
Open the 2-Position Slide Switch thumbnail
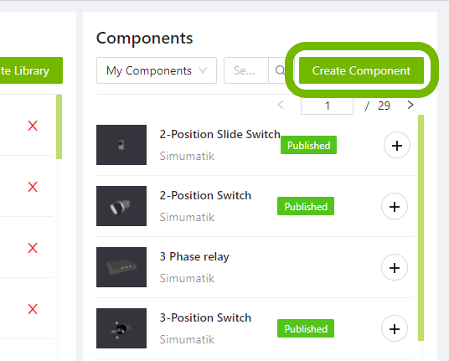tap(121, 145)
